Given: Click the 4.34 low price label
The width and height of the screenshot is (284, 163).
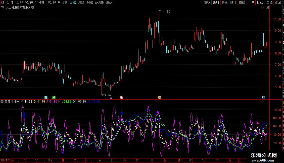Looking at the screenshot, I should click(x=108, y=95).
